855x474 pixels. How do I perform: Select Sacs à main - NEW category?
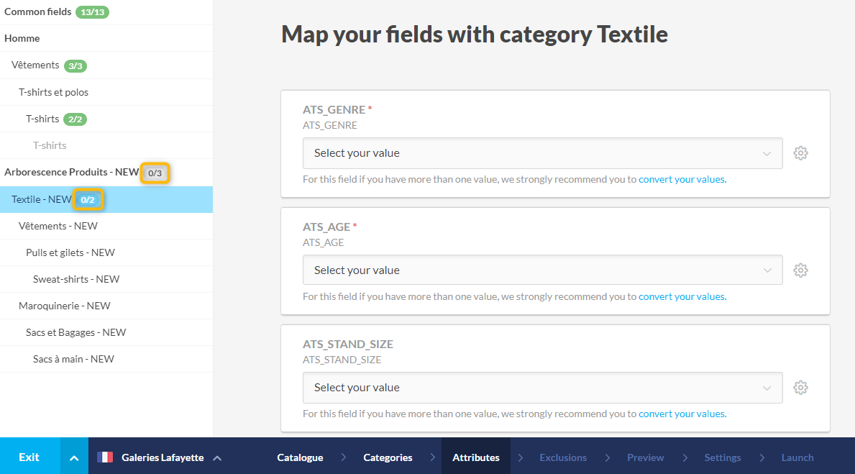pyautogui.click(x=73, y=359)
